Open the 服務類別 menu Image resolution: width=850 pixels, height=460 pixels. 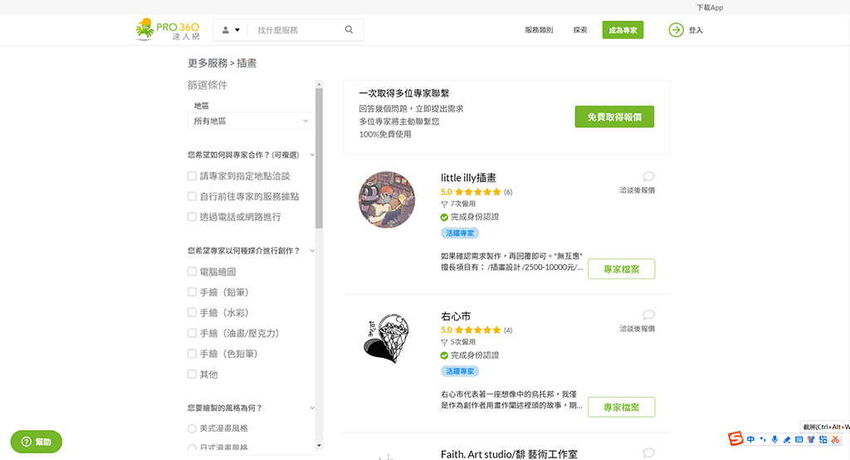click(x=538, y=31)
